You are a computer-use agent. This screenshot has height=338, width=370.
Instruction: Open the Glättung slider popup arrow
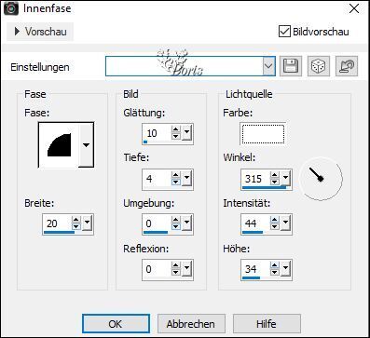point(186,132)
